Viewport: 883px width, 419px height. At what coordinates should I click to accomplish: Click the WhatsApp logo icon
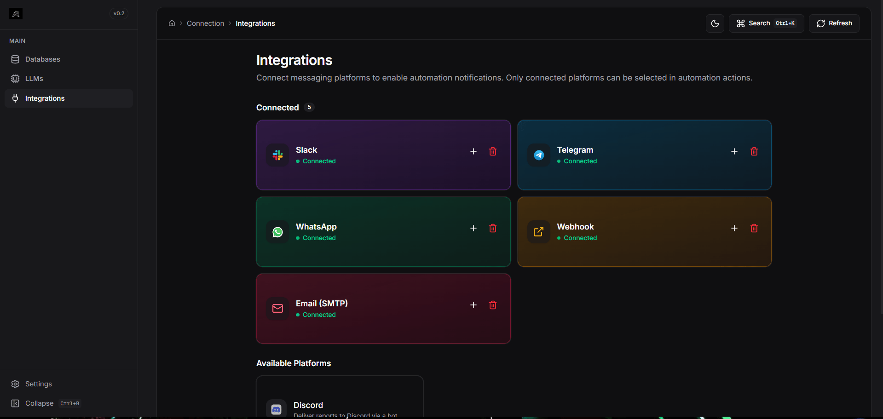277,232
